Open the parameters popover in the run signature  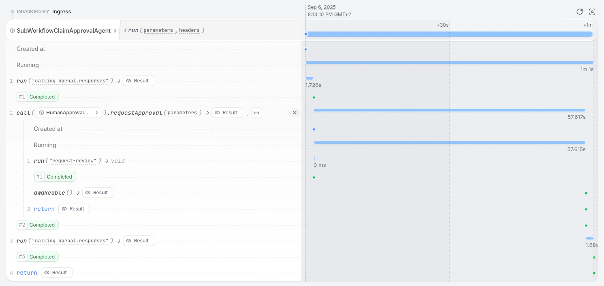click(158, 30)
